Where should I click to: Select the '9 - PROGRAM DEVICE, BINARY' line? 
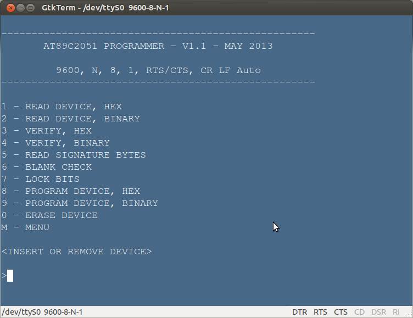point(80,203)
